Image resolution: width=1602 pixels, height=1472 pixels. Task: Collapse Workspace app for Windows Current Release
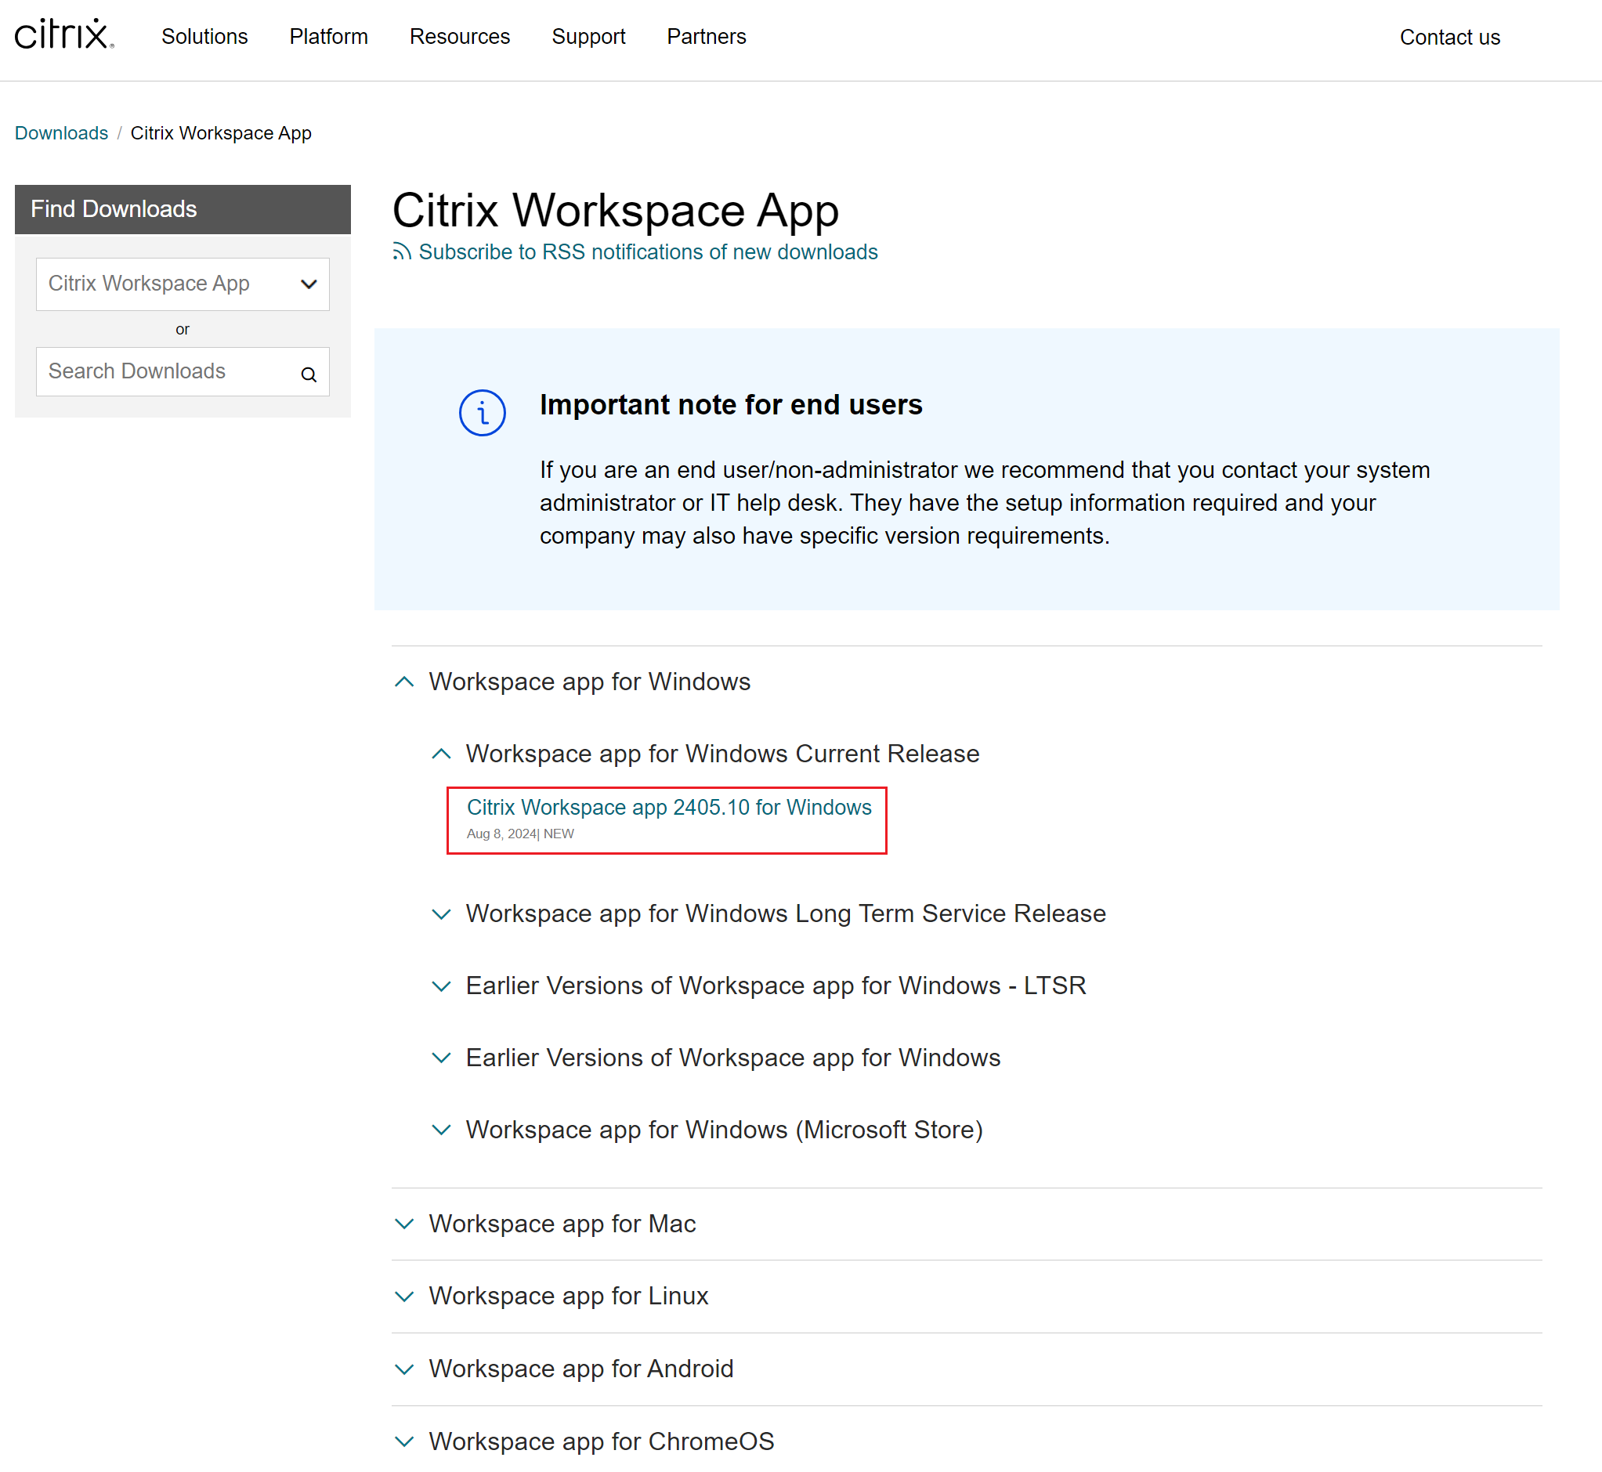pos(441,754)
